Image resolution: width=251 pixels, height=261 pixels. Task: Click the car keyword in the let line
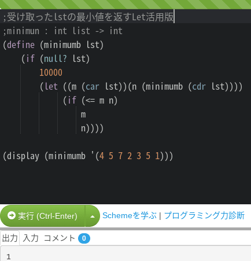tap(93, 86)
